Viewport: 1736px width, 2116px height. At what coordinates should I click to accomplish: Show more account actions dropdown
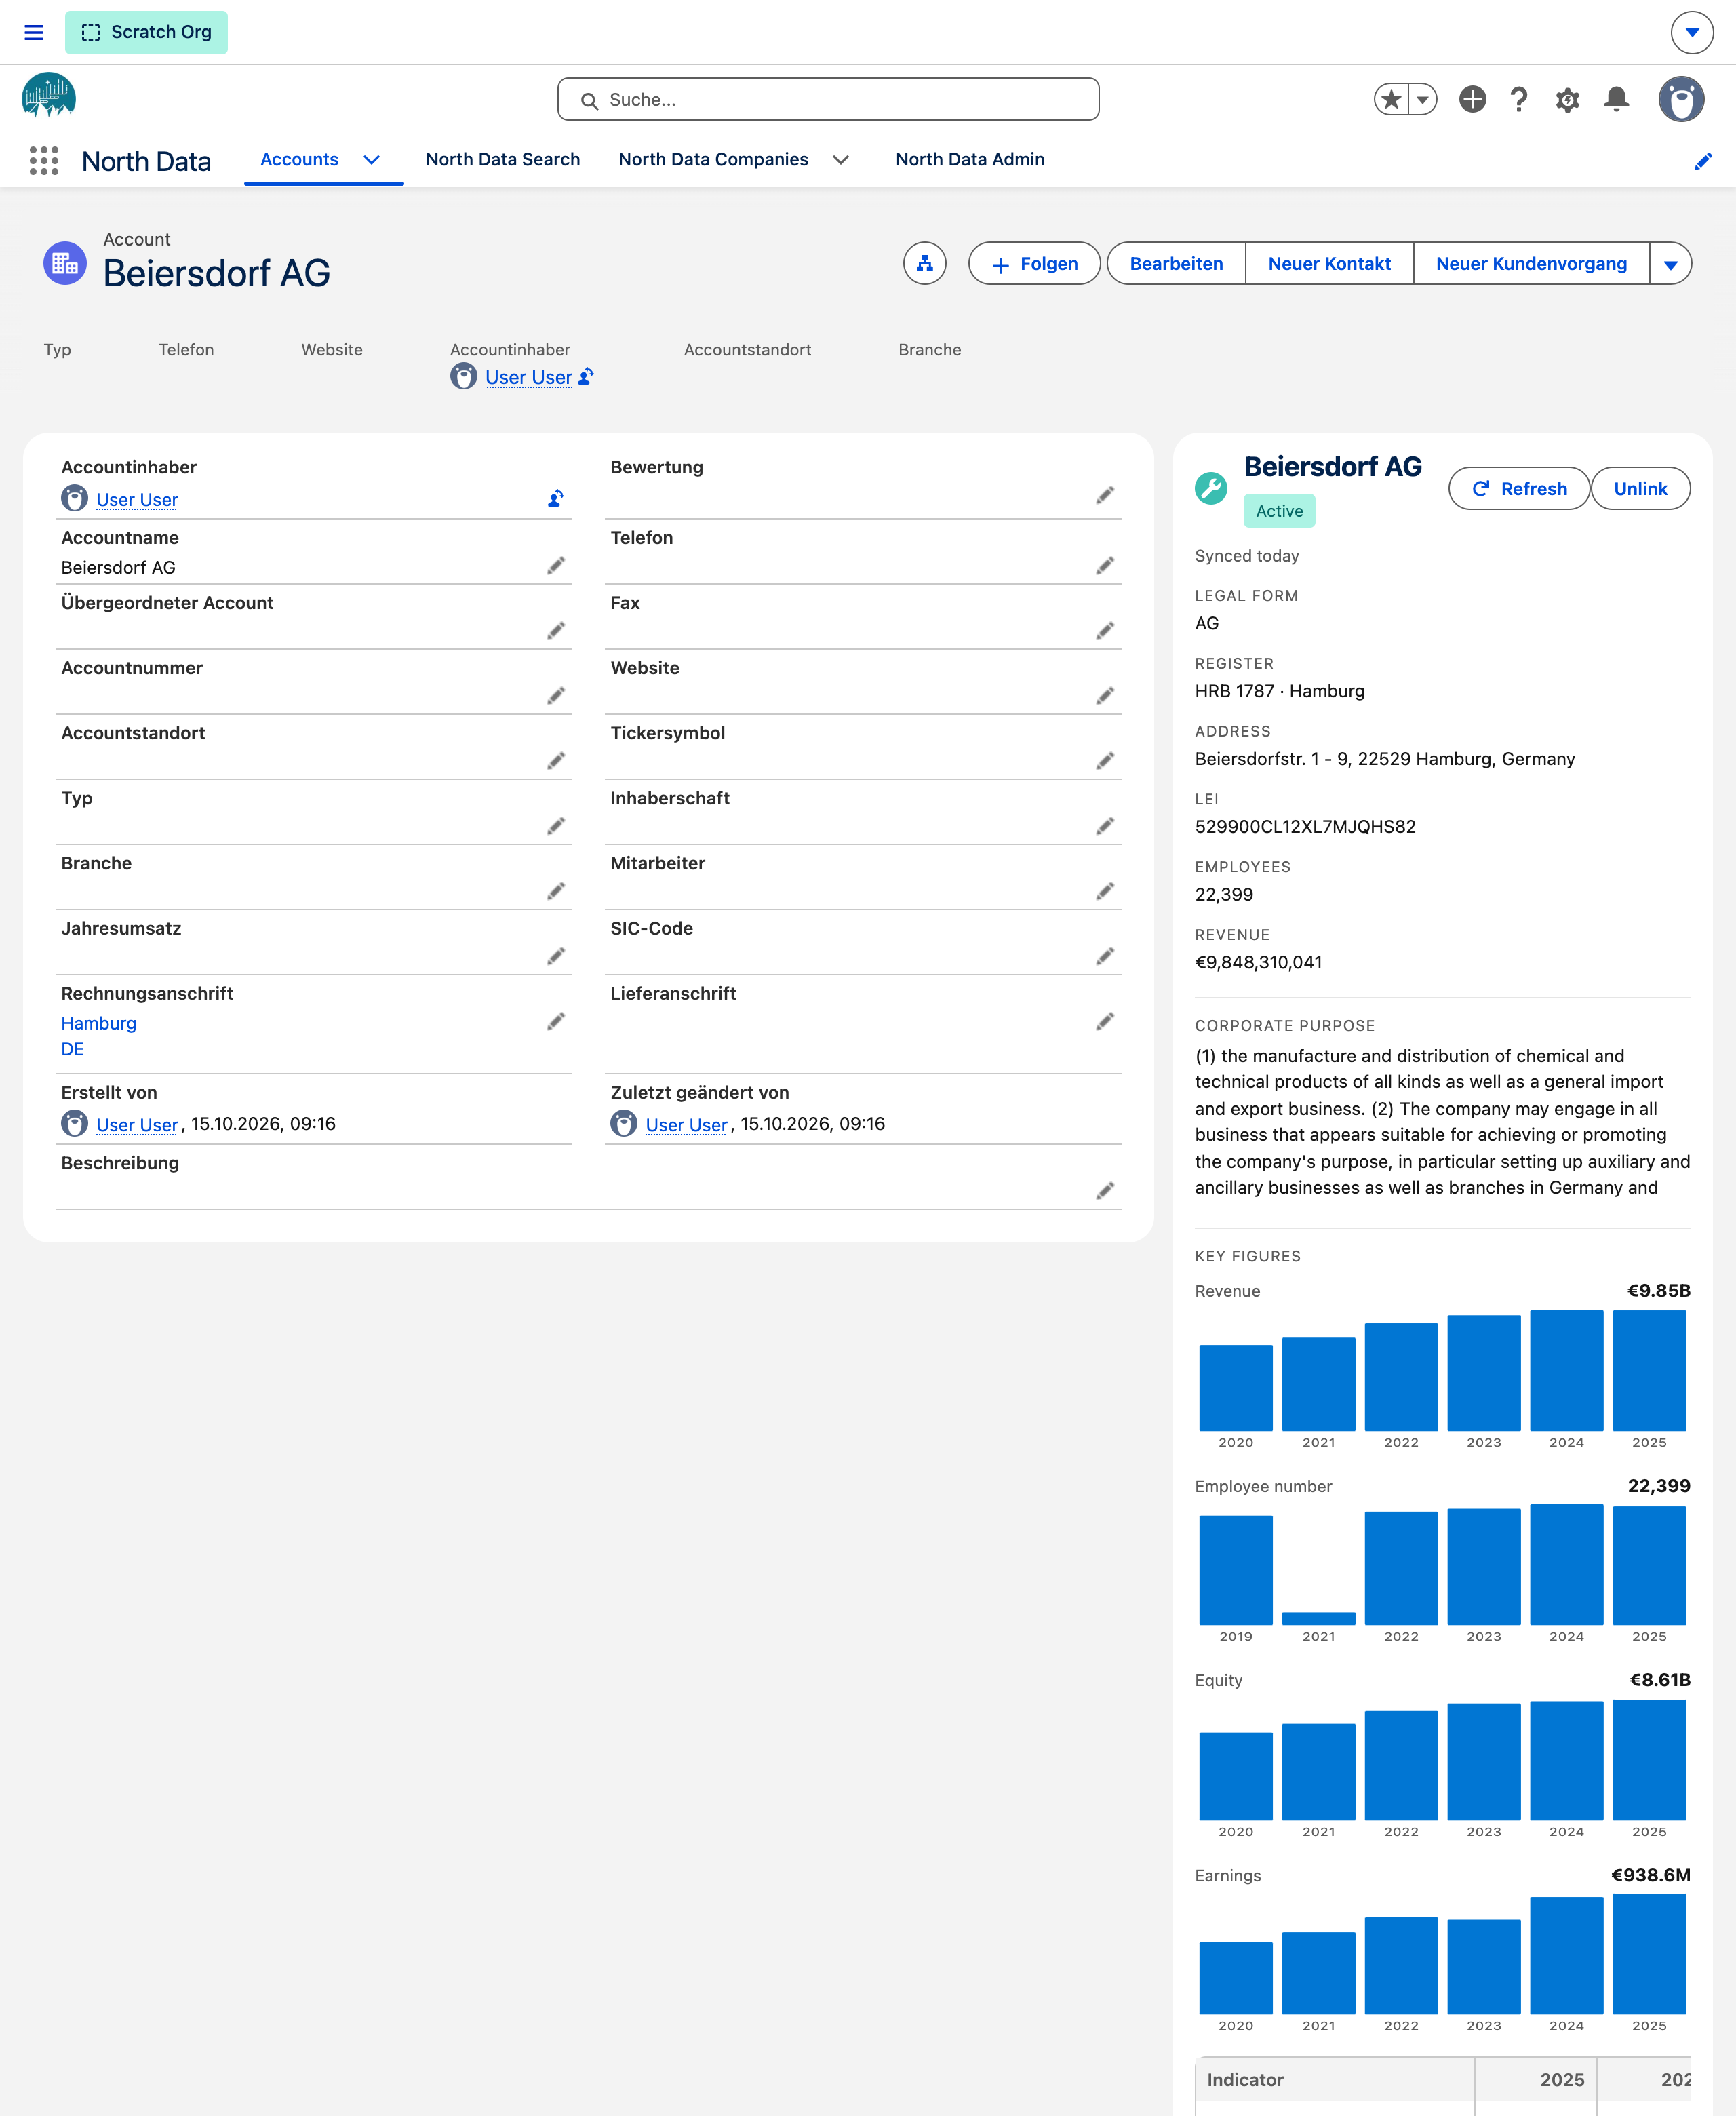1671,264
